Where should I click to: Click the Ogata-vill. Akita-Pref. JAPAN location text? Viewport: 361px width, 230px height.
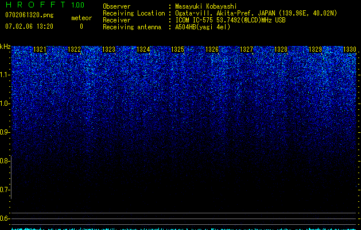click(256, 13)
